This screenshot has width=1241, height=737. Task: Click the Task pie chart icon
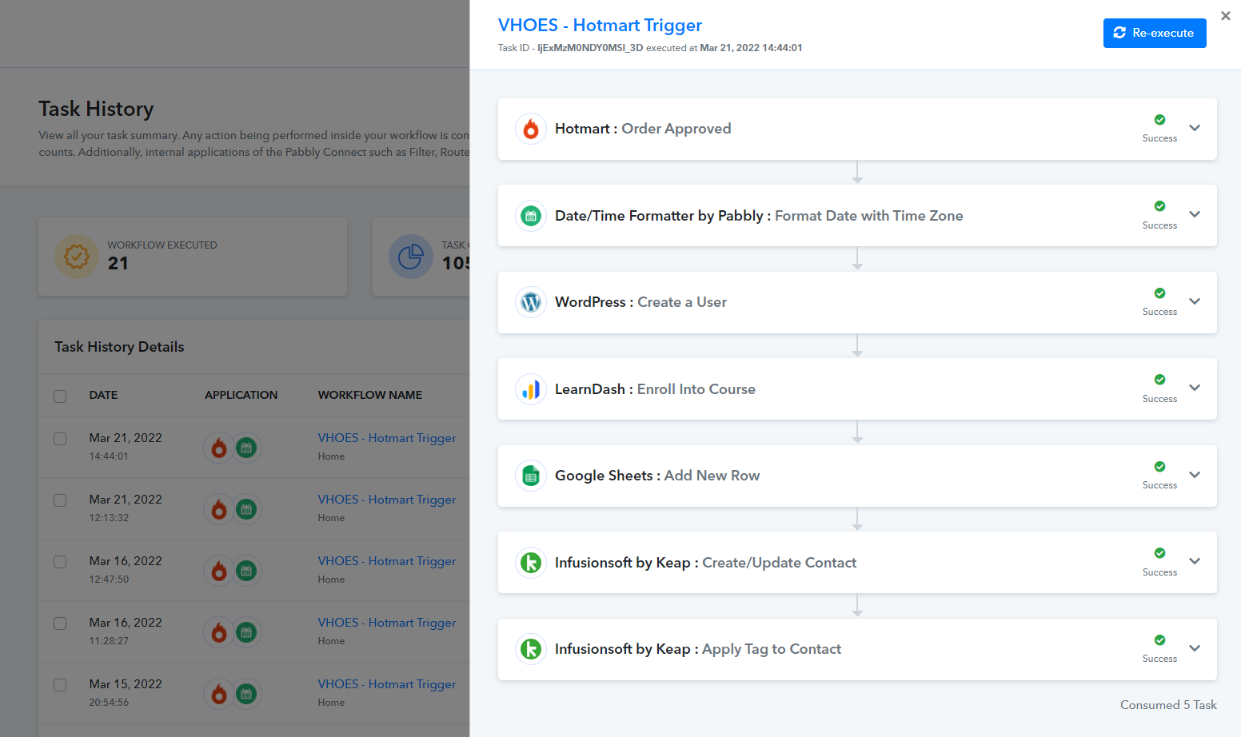click(x=411, y=257)
